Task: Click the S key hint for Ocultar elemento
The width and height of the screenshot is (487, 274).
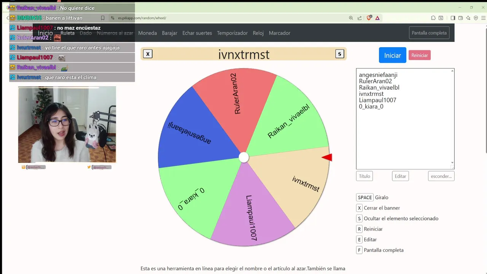Action: (359, 218)
